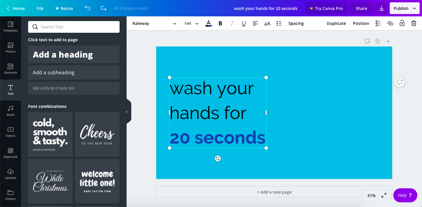Select the Photos sidebar icon
Image resolution: width=422 pixels, height=207 pixels.
click(11, 48)
